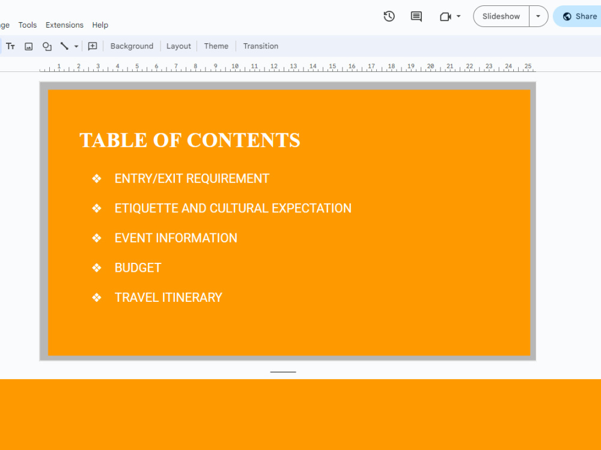This screenshot has height=450, width=601.
Task: Expand the camera options dropdown arrow
Action: pyautogui.click(x=459, y=16)
